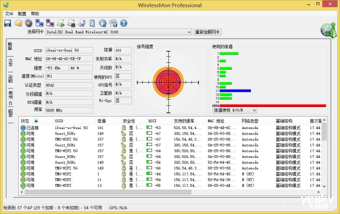The image size is (340, 214).
Task: Click the list's scroll down arrow
Action: (324, 186)
